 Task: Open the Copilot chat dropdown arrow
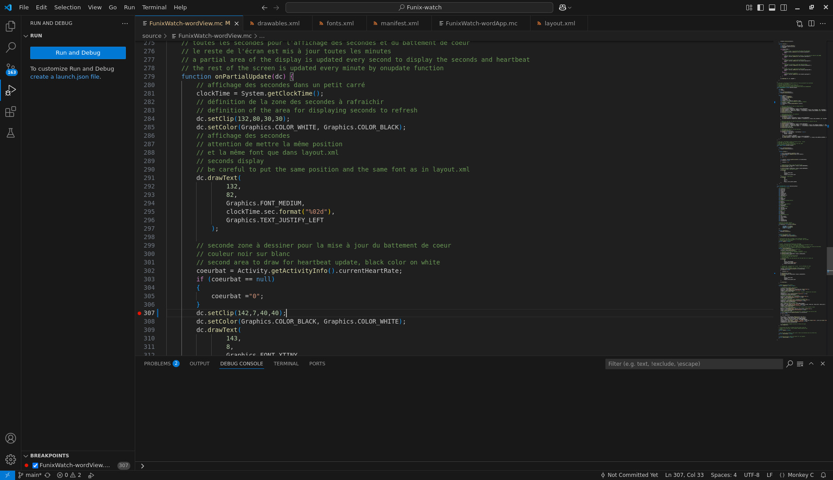click(x=570, y=8)
